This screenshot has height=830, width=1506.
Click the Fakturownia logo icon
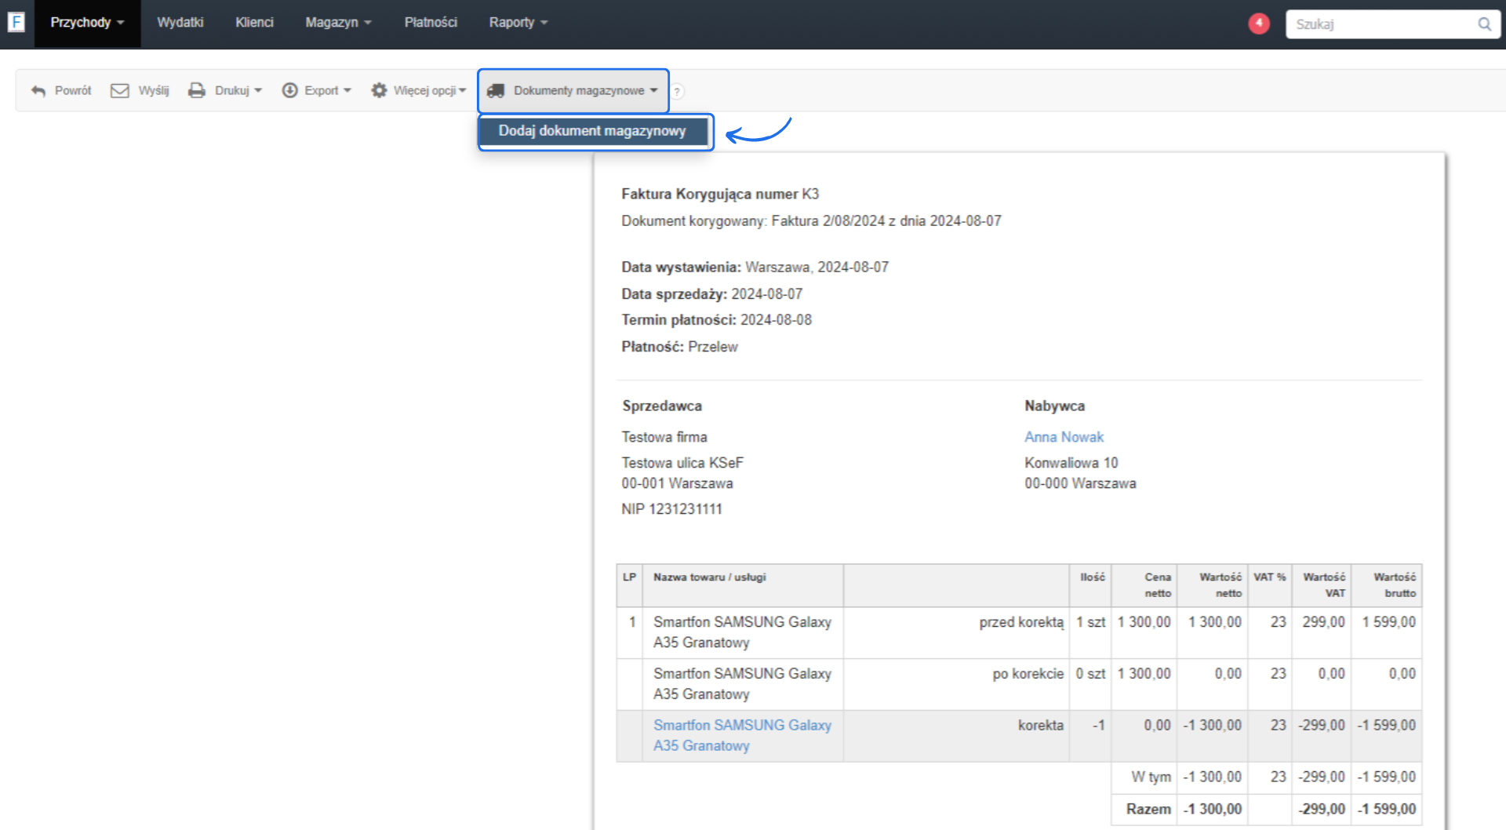tap(16, 22)
